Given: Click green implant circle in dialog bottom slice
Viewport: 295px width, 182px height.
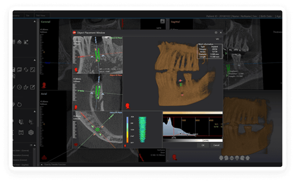Looking at the screenshot, I should (97, 129).
